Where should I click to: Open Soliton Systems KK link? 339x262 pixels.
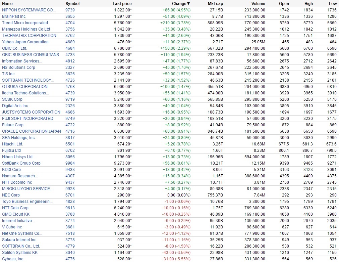(20, 253)
